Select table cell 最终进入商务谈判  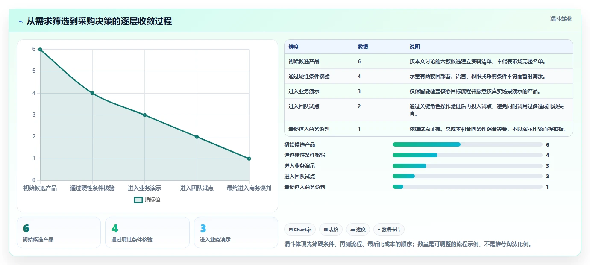click(309, 129)
